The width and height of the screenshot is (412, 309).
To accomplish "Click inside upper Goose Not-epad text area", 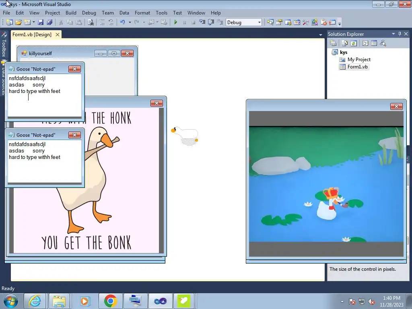I will coord(45,96).
